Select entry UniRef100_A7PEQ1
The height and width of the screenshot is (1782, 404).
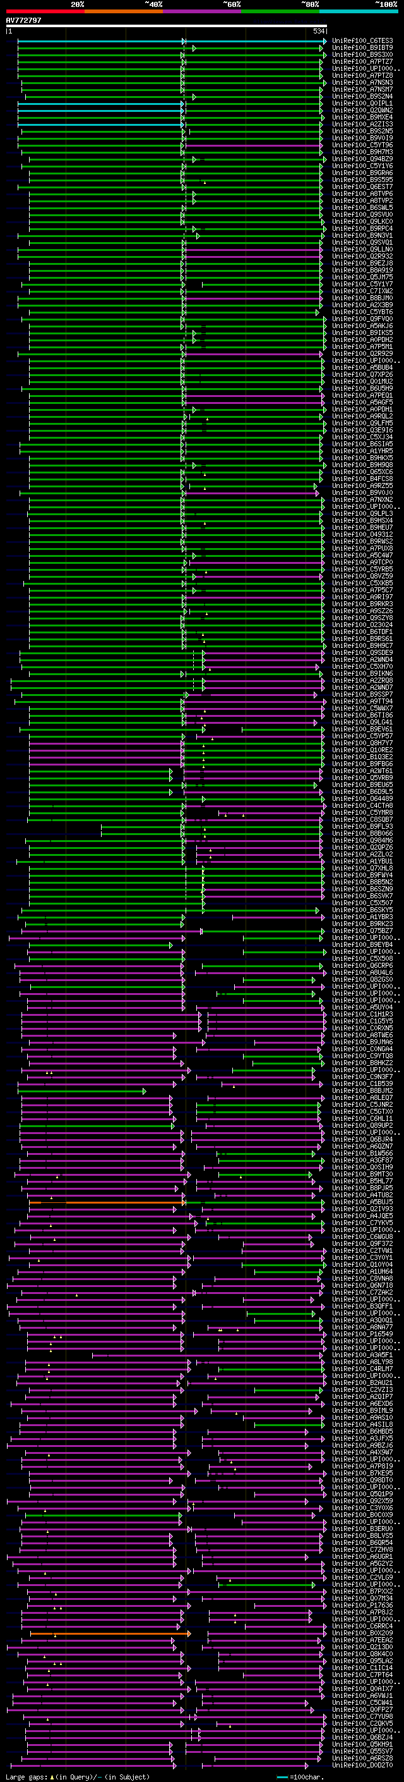(x=362, y=396)
